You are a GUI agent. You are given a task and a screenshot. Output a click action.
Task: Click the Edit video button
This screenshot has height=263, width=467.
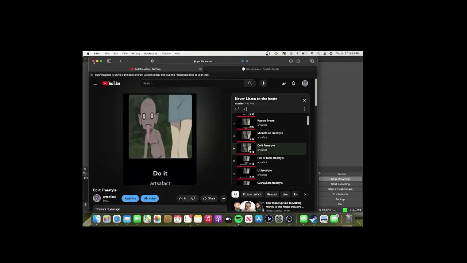(150, 198)
